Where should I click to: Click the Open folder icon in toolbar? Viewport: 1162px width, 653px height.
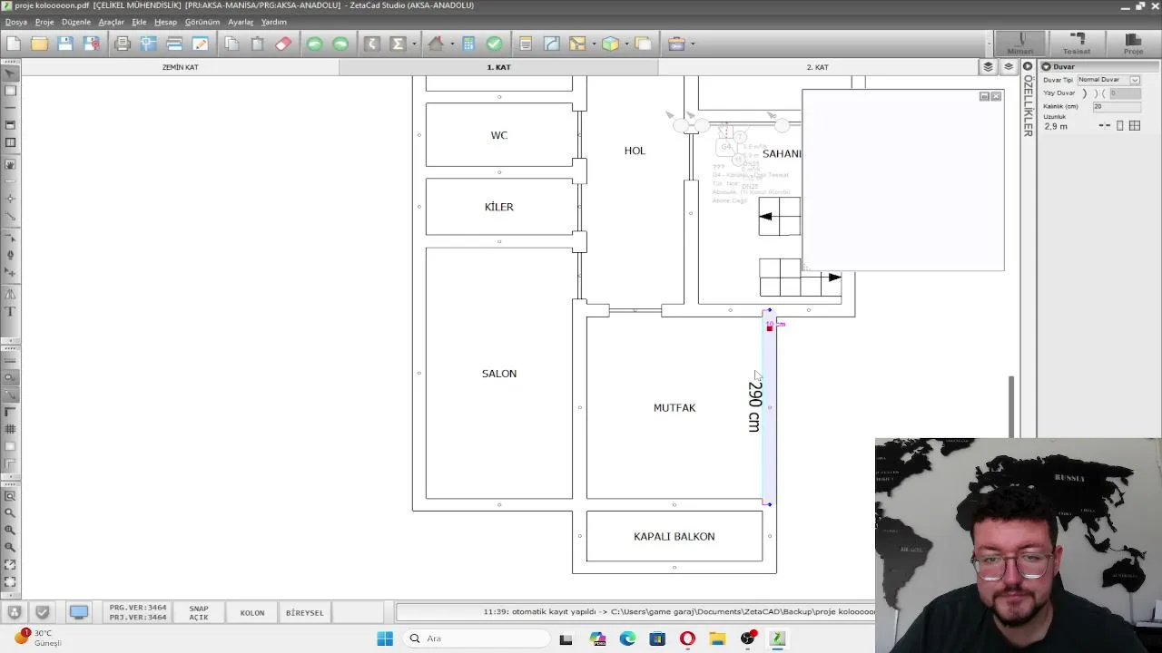click(x=39, y=44)
